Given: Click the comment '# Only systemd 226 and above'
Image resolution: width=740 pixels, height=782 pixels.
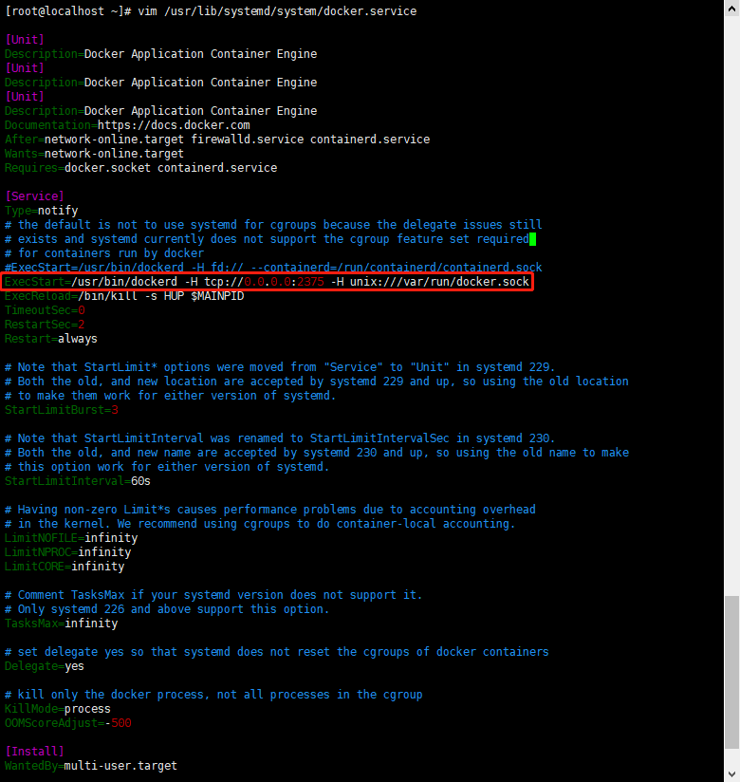Looking at the screenshot, I should click(167, 609).
